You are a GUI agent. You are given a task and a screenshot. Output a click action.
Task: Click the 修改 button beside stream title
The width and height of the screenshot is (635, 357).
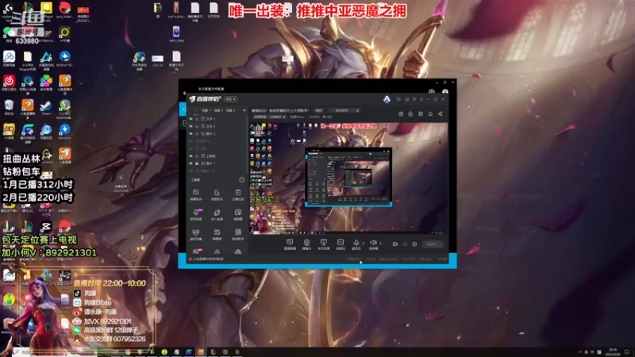319,110
